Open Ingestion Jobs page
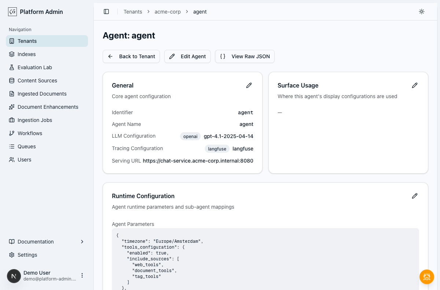 (x=47, y=120)
